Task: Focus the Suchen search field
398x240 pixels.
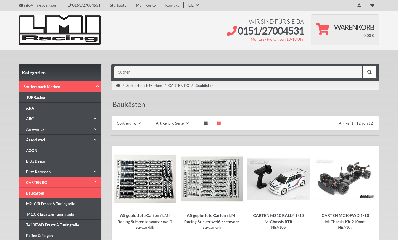Action: 238,72
